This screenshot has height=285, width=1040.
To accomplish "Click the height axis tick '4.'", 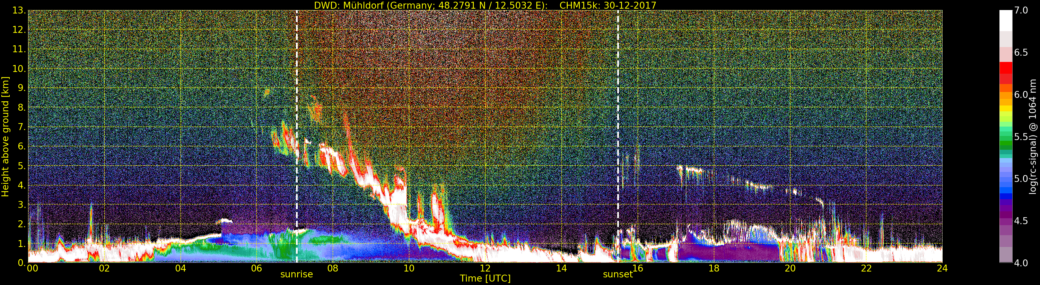I will point(21,185).
